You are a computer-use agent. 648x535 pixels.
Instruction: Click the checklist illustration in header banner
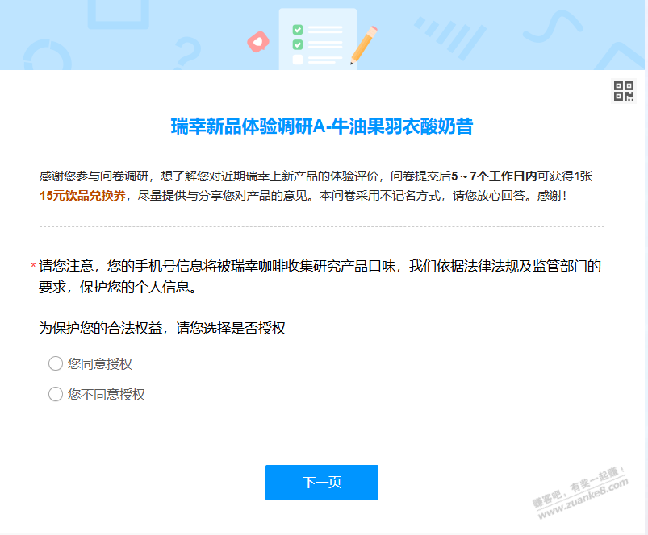click(318, 39)
